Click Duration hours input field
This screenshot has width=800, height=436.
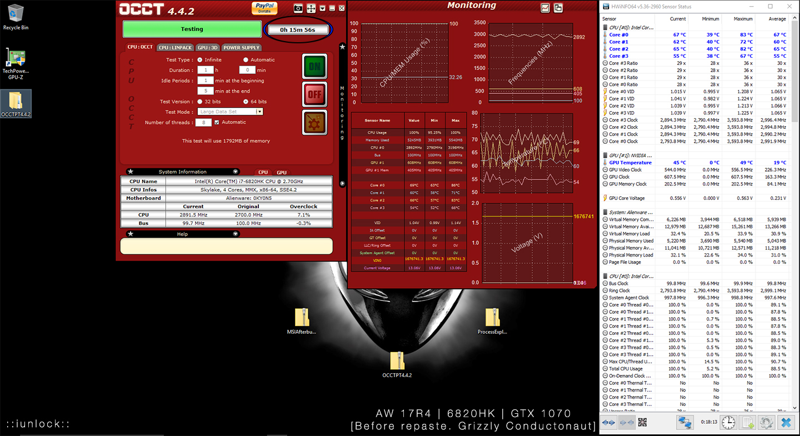(x=206, y=70)
